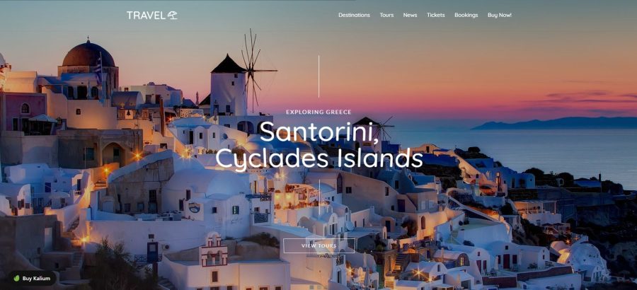Click the page loading bar at the top

tap(178, 1)
